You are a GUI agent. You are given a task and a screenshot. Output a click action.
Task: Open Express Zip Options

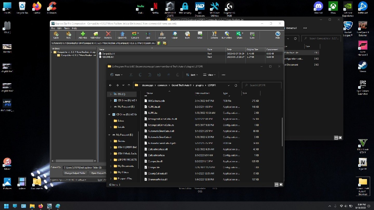pyautogui.click(x=214, y=35)
